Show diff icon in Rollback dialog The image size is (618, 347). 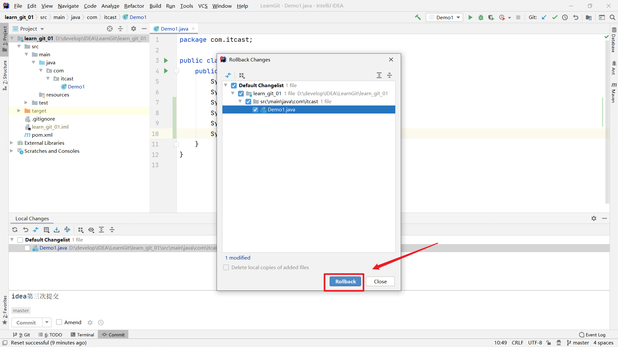(228, 75)
